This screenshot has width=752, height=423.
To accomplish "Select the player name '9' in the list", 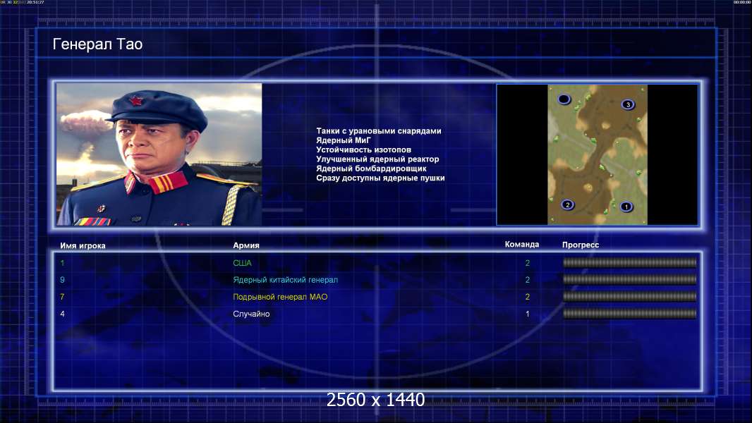I will [62, 280].
